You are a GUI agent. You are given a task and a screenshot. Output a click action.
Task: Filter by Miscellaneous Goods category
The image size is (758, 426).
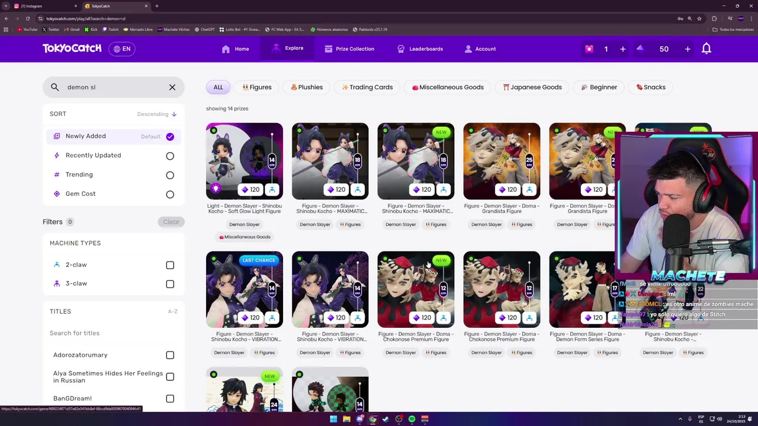[x=448, y=87]
